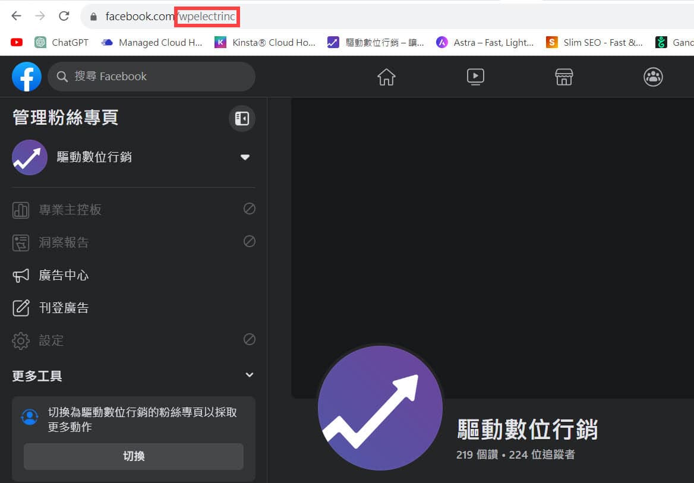Image resolution: width=694 pixels, height=483 pixels.
Task: Open 專業主控板 in the sidebar
Action: (x=134, y=209)
